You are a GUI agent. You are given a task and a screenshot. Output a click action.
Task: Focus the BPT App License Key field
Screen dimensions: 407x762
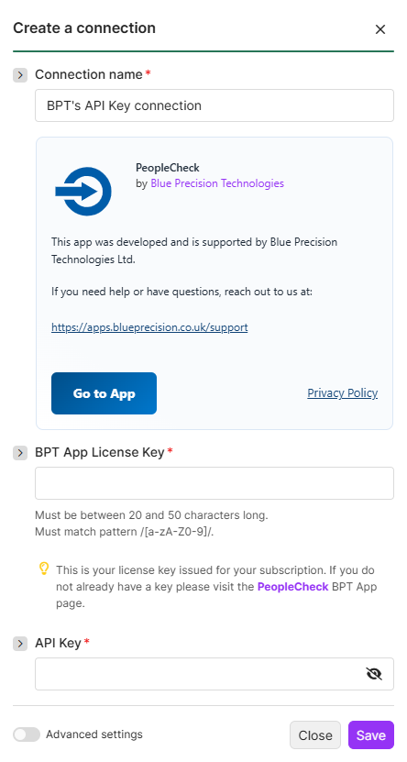click(214, 483)
